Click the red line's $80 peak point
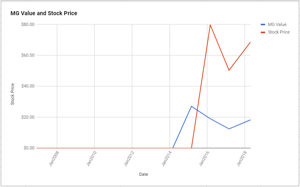300x187 pixels. 210,25
